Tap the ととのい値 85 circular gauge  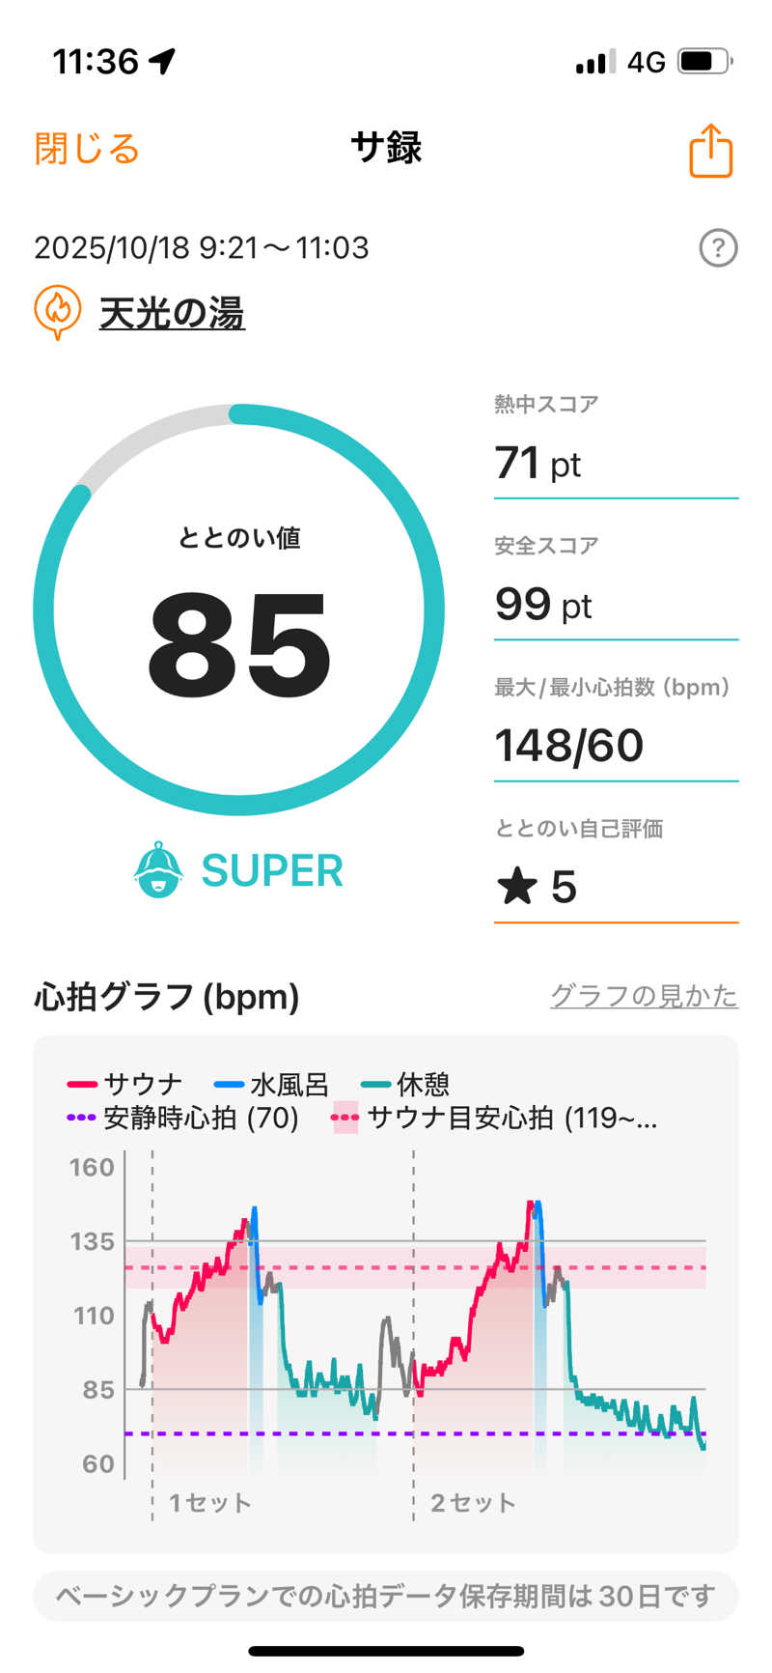pos(239,610)
